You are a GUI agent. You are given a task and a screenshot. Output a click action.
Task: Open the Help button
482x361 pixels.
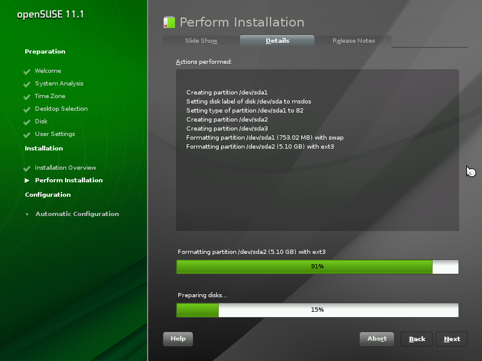(x=178, y=339)
